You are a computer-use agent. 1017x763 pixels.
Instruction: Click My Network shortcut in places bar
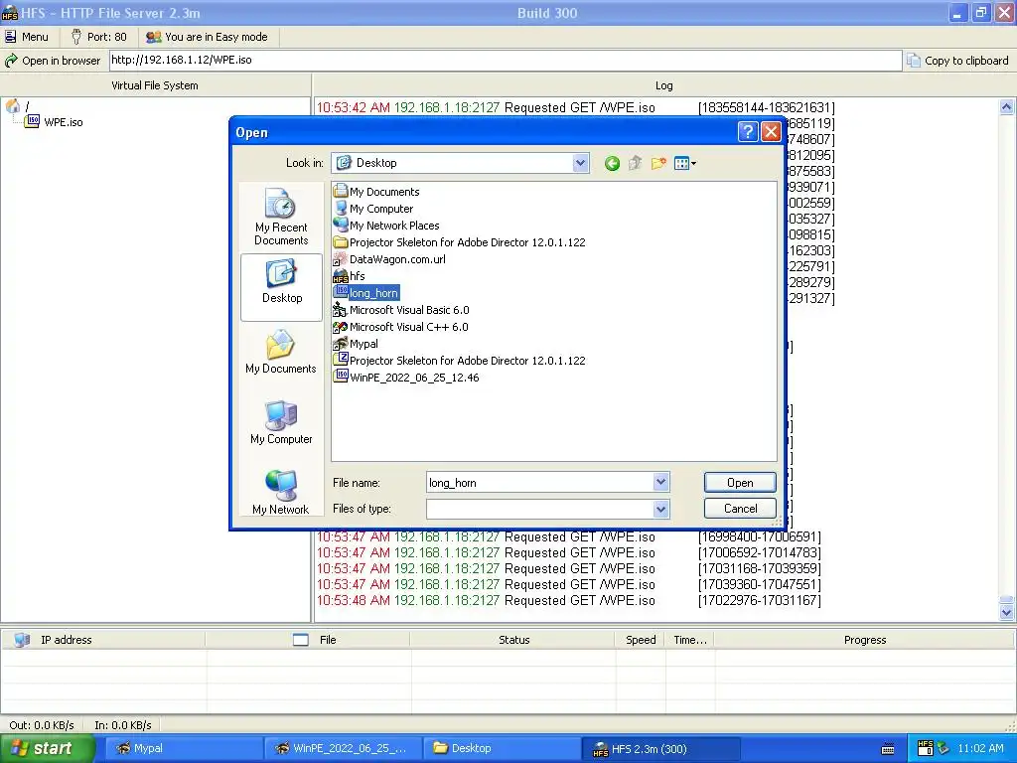281,492
